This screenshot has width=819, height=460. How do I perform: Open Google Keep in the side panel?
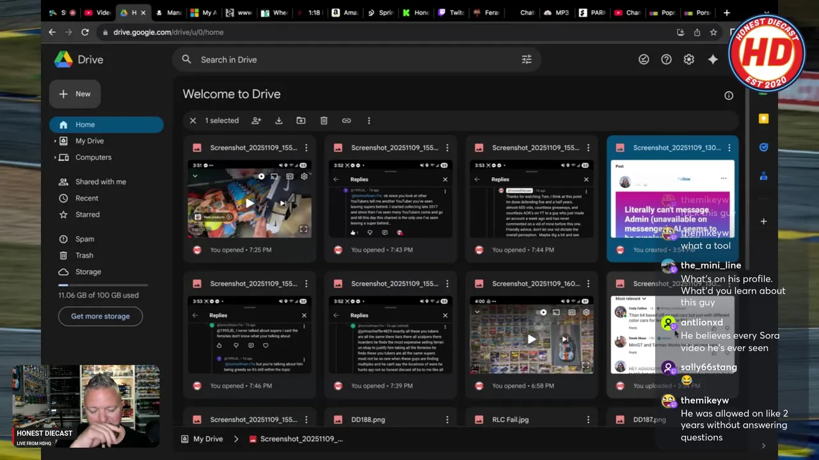(763, 118)
